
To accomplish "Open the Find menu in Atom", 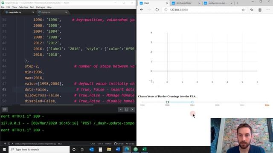I will click(32, 7).
